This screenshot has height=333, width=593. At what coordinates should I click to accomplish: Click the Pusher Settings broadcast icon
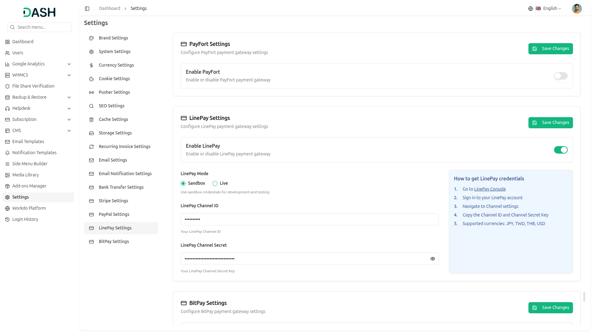[x=91, y=92]
